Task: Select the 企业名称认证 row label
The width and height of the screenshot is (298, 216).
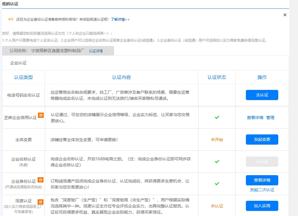Action: pos(24,159)
